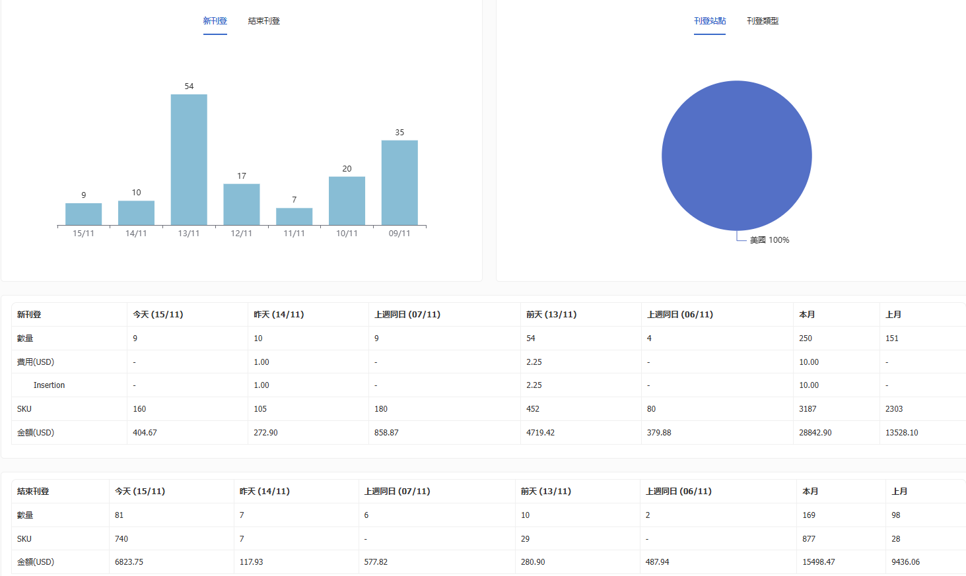
Task: Click the 前天 (13/11) header in 結束刊登 table
Action: 545,492
